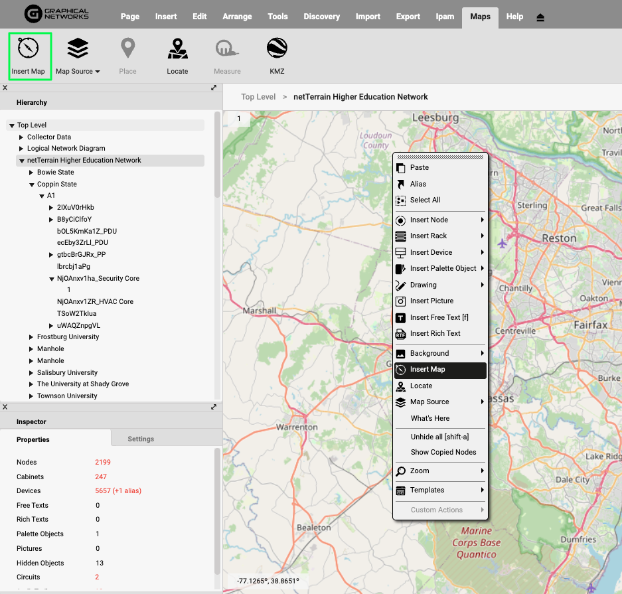Click the eject icon next to Help

pos(540,17)
